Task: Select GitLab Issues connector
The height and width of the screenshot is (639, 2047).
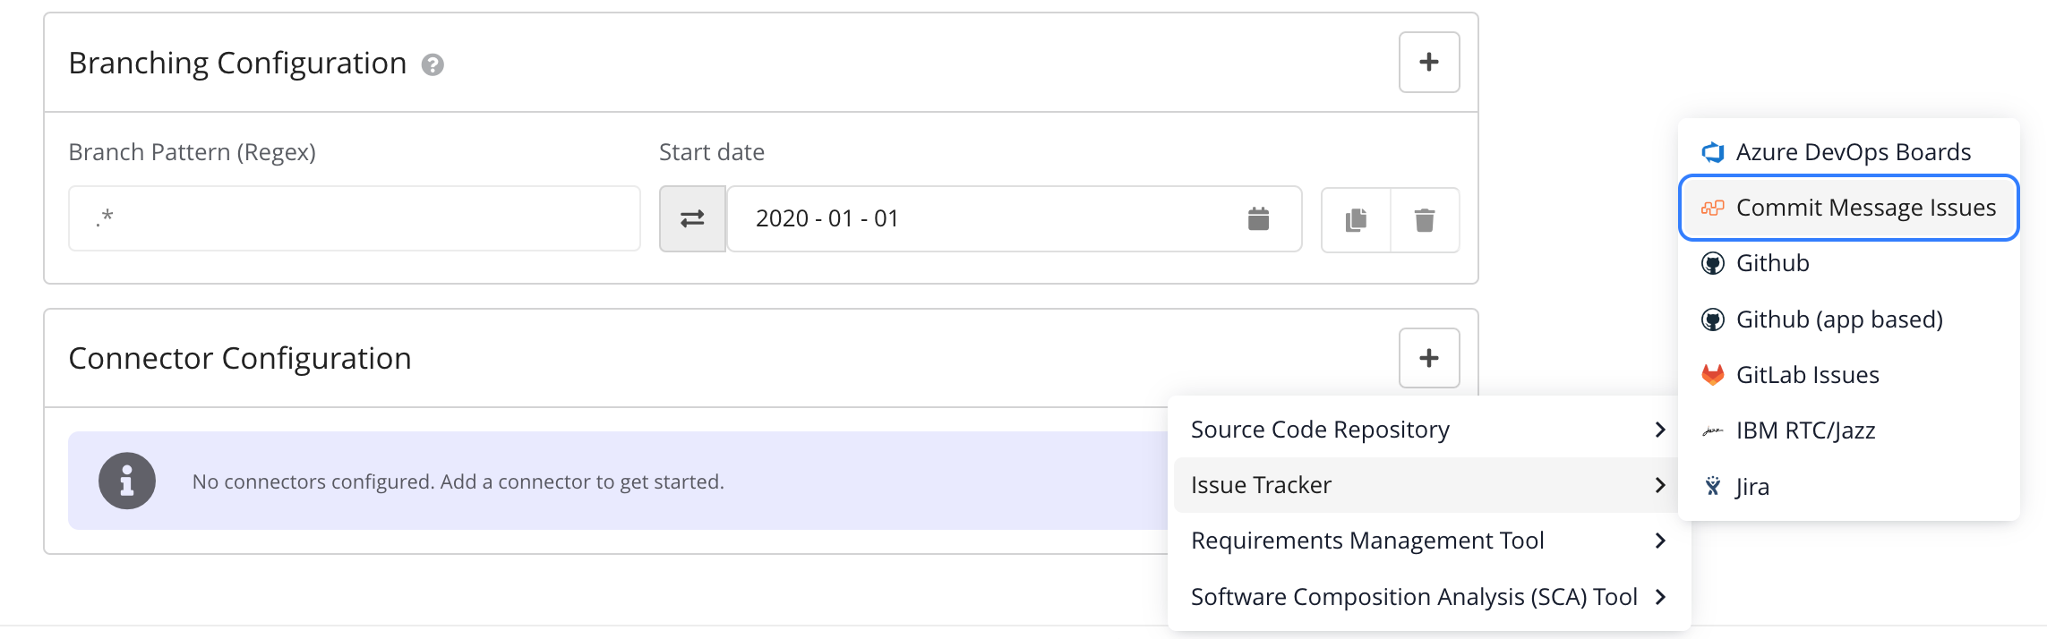Action: [x=1849, y=375]
